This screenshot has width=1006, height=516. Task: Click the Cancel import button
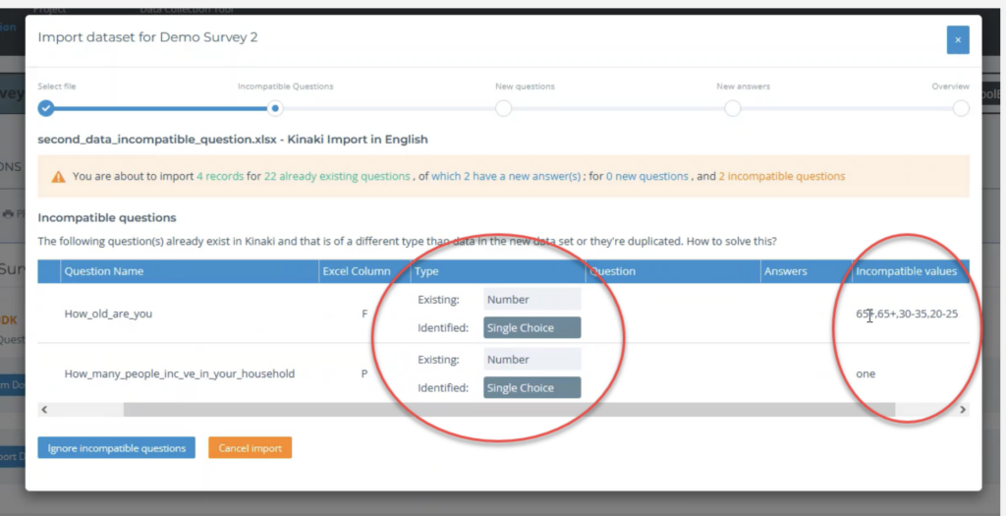click(251, 448)
